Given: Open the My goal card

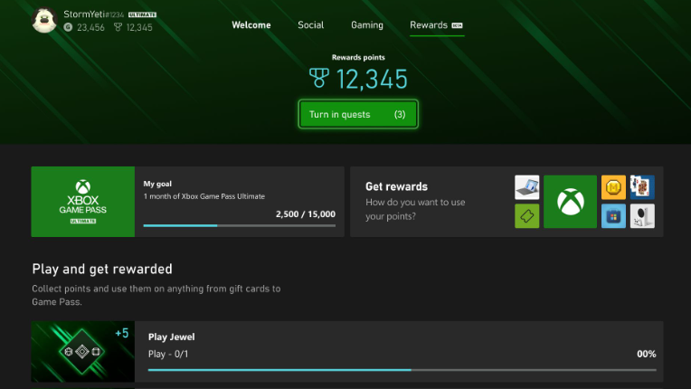Looking at the screenshot, I should (x=188, y=202).
